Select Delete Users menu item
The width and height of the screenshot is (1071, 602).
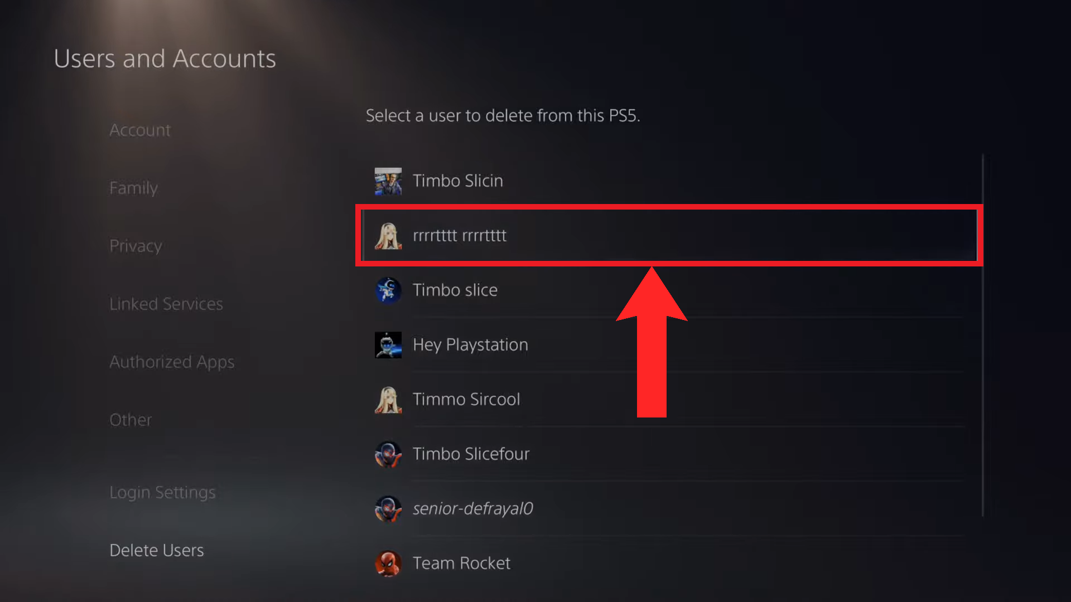156,550
